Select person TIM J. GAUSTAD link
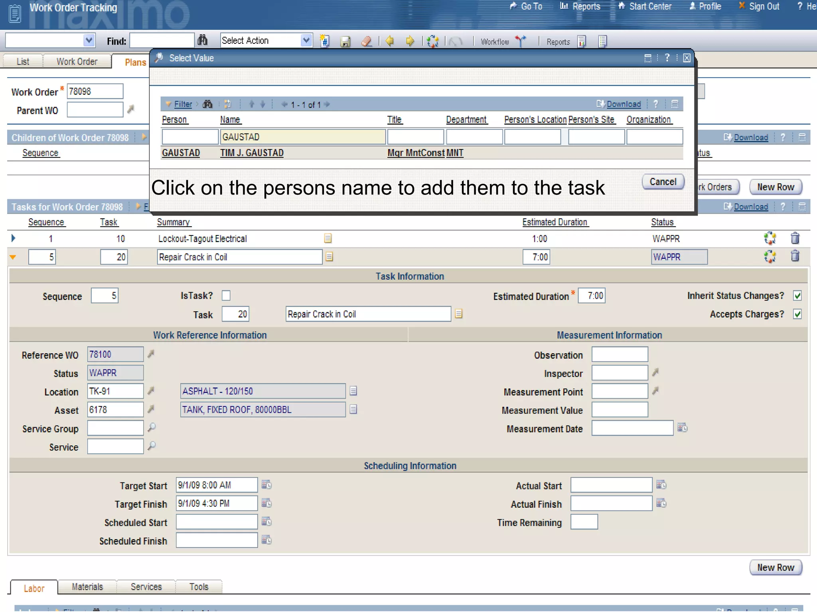 point(252,153)
